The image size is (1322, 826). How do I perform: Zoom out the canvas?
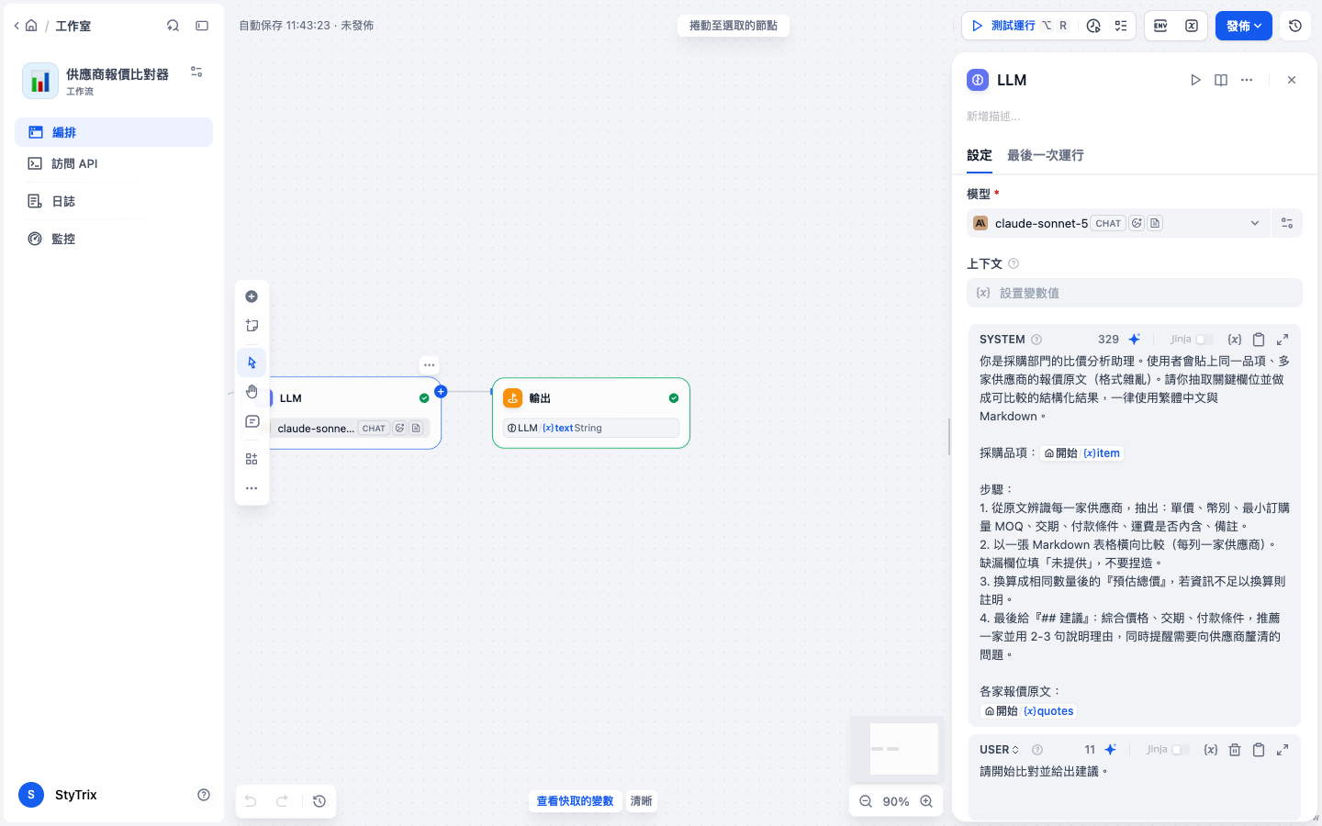[x=866, y=801]
